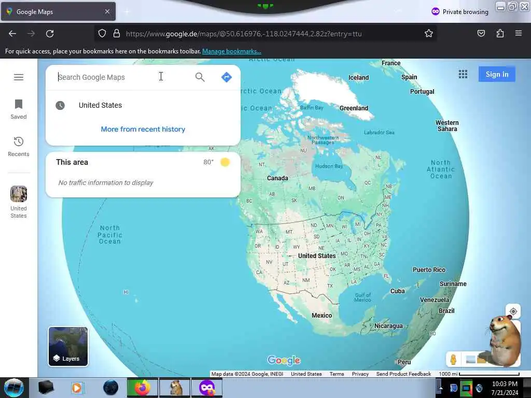Viewport: 531px width, 398px height.
Task: Open the tracking protection shield icon
Action: click(x=102, y=34)
